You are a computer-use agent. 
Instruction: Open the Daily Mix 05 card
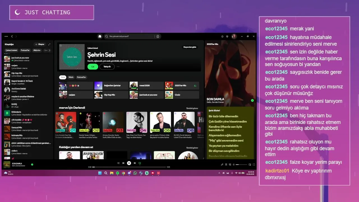tap(160, 125)
